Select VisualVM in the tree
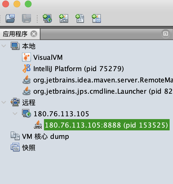 pos(48,57)
